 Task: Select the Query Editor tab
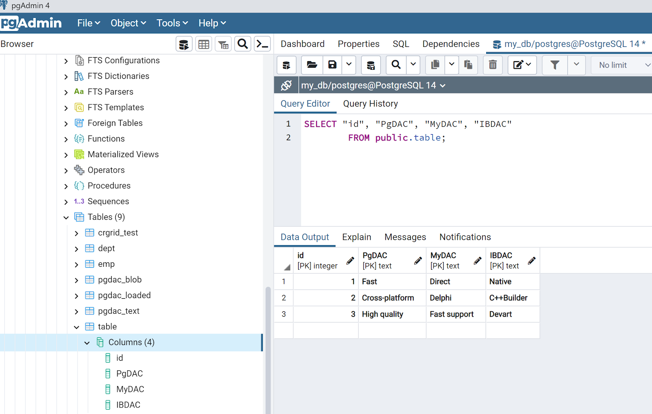[x=305, y=104]
